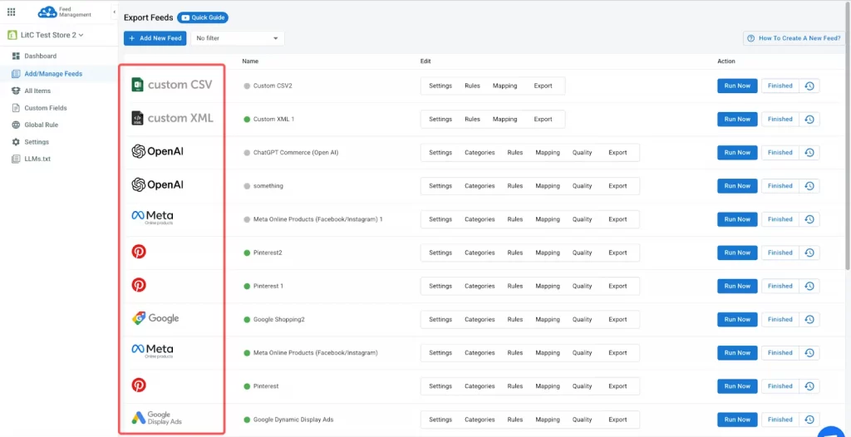Click the Pinterest logo in Pinterest2 row

click(x=139, y=252)
